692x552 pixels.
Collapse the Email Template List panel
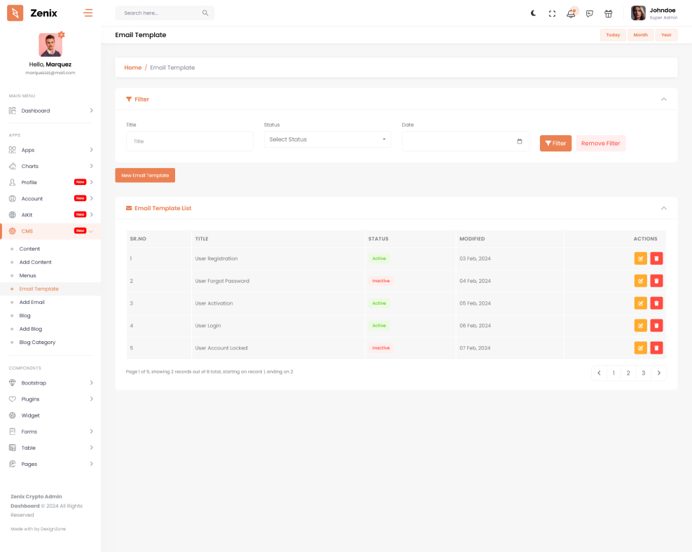tap(663, 208)
